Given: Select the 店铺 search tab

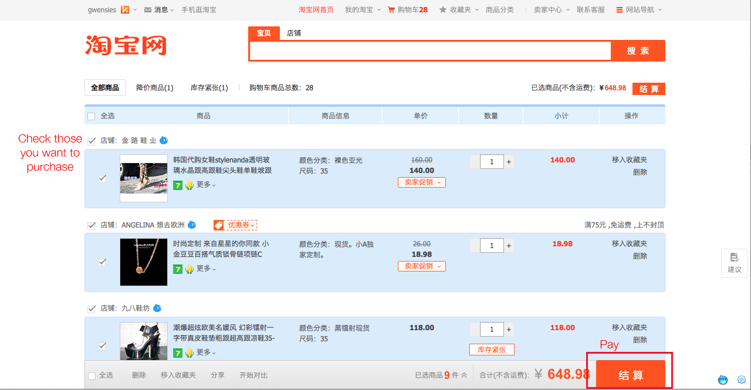Looking at the screenshot, I should [x=294, y=33].
